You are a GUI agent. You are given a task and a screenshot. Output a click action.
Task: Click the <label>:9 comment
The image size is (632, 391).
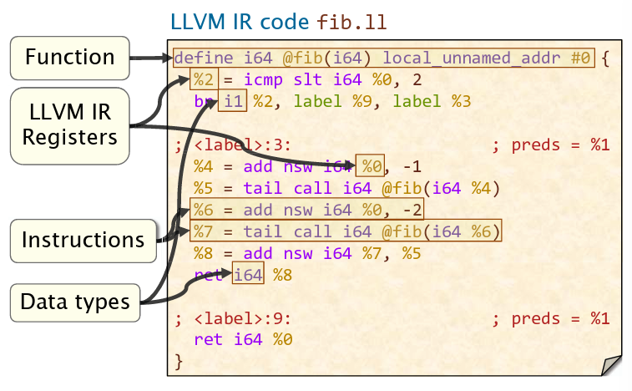(x=233, y=318)
